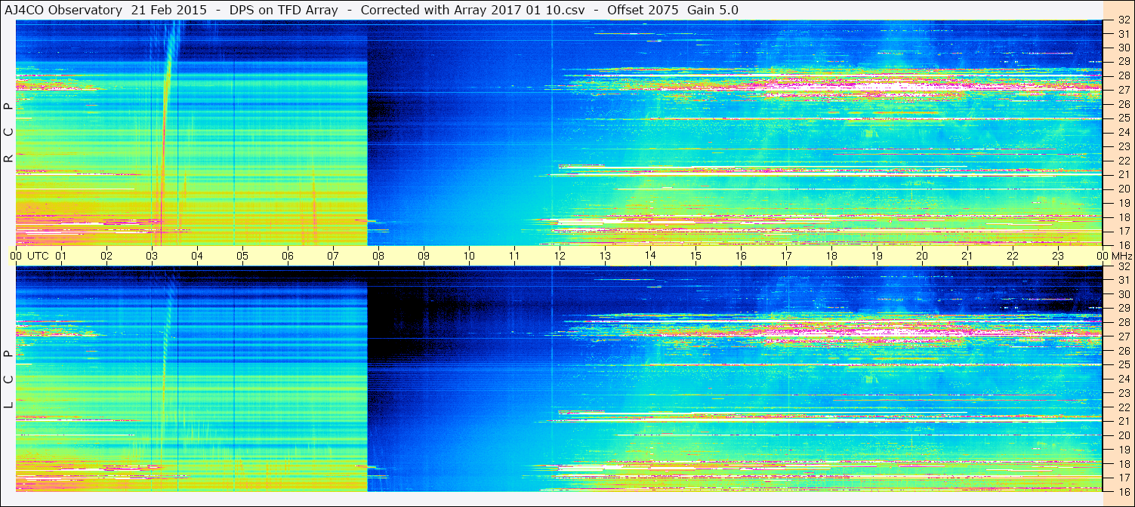This screenshot has width=1135, height=507.
Task: Click the 17 MHz label of LCP panel
Action: pyautogui.click(x=1123, y=478)
